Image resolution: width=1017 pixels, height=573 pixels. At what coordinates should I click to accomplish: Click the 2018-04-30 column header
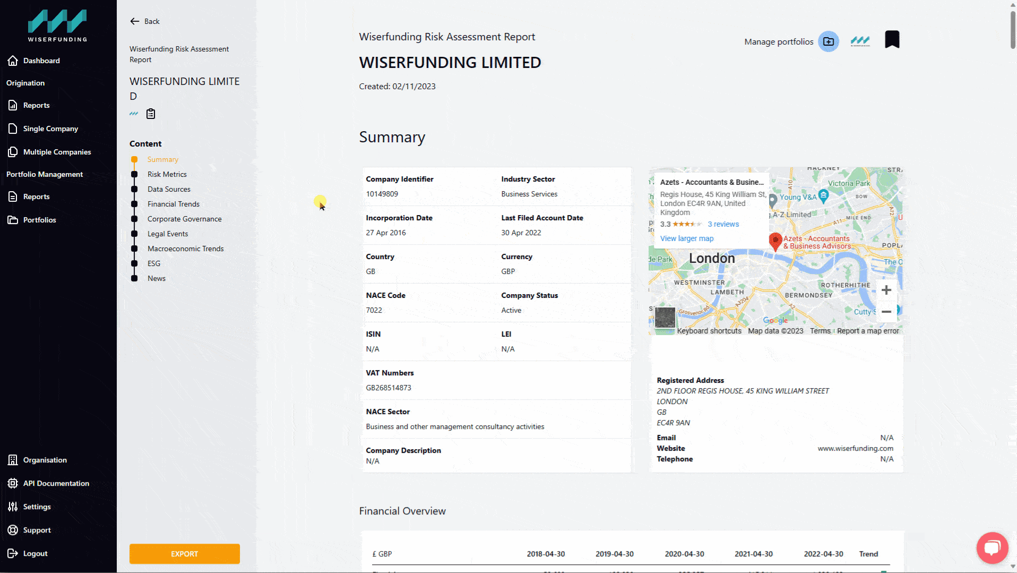(x=546, y=554)
